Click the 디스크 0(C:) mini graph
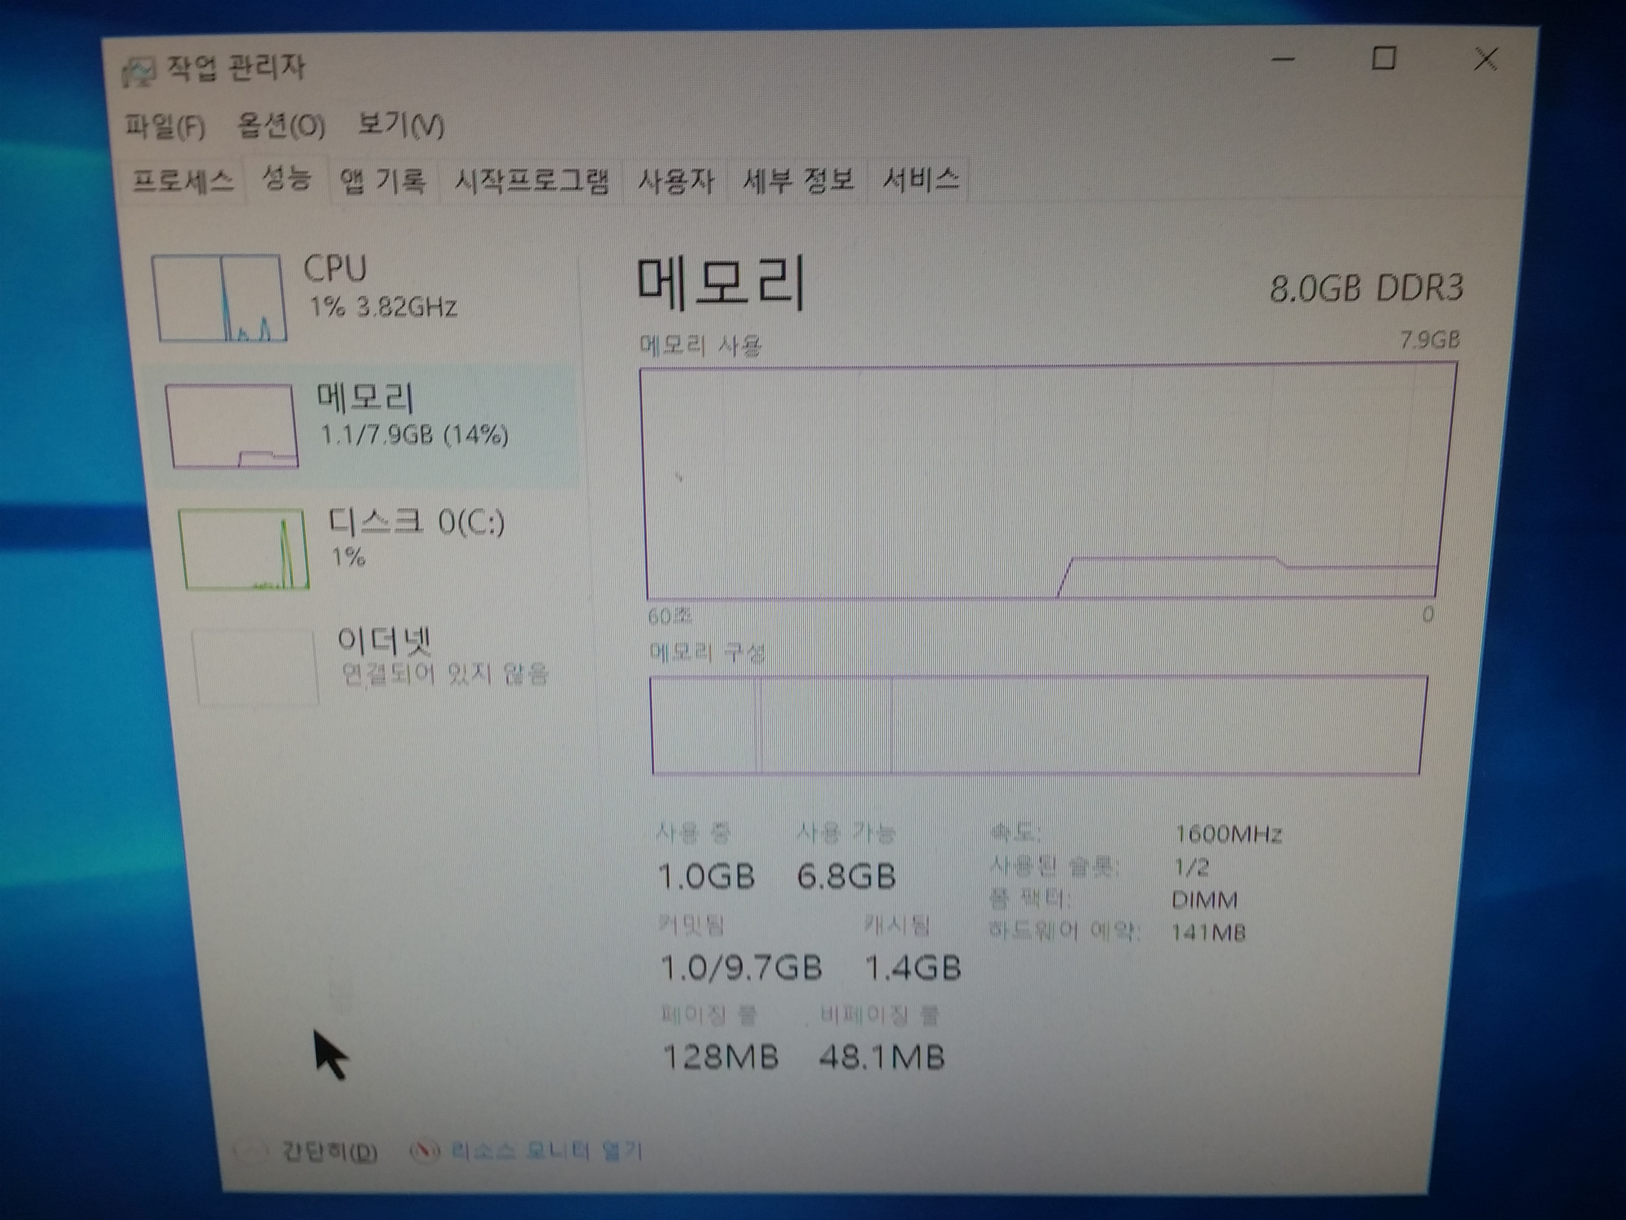The width and height of the screenshot is (1626, 1220). click(x=244, y=549)
